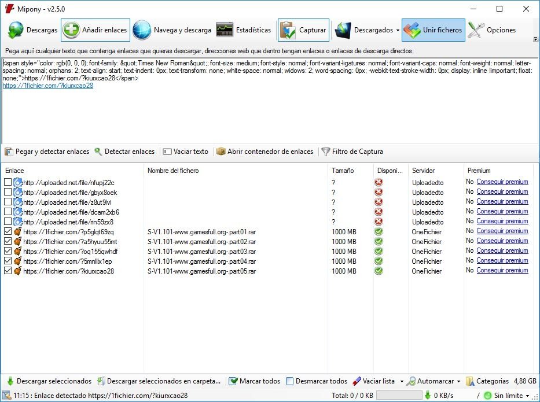Click the 4,88 GB free space label

(x=525, y=381)
